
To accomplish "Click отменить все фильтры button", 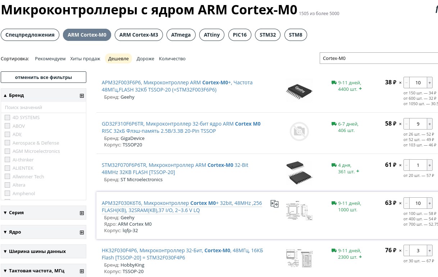I will coord(44,77).
